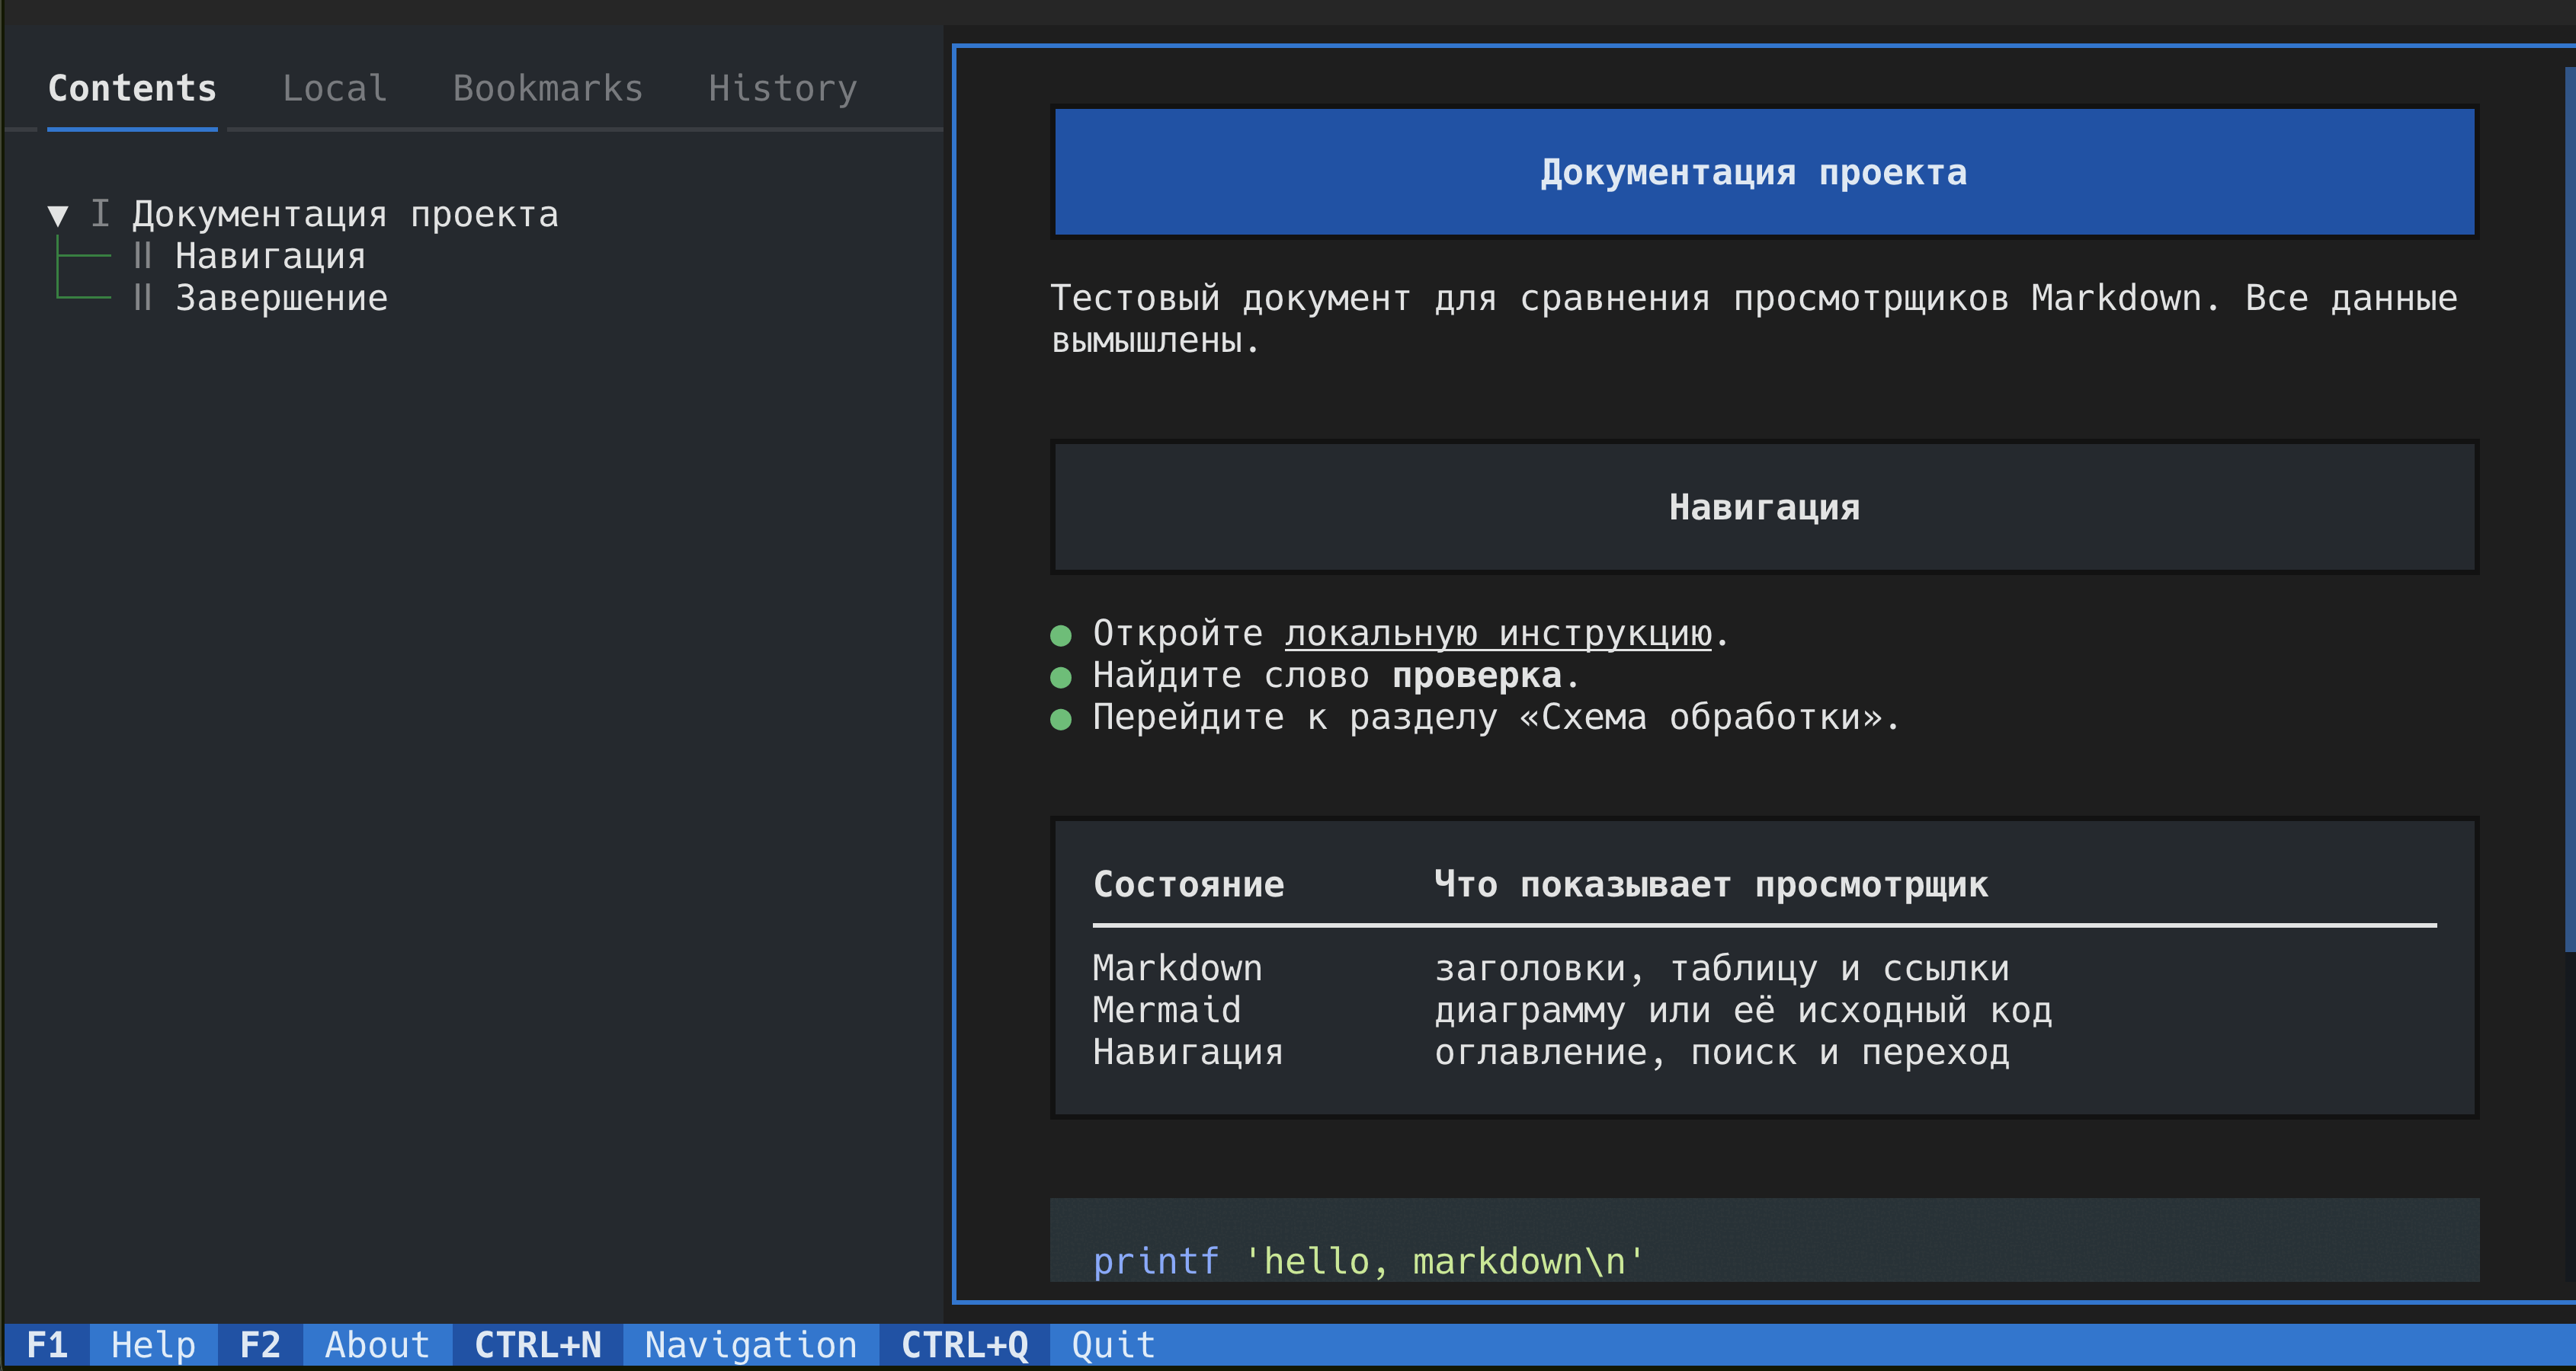Click the level II marker beside Завершение
Screen dimensions: 2576x1371
(142, 299)
